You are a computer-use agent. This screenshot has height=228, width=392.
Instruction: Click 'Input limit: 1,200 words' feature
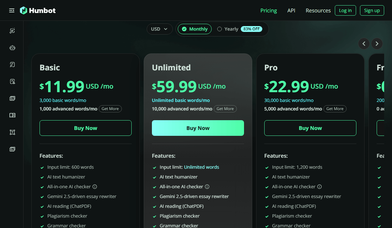click(x=297, y=167)
